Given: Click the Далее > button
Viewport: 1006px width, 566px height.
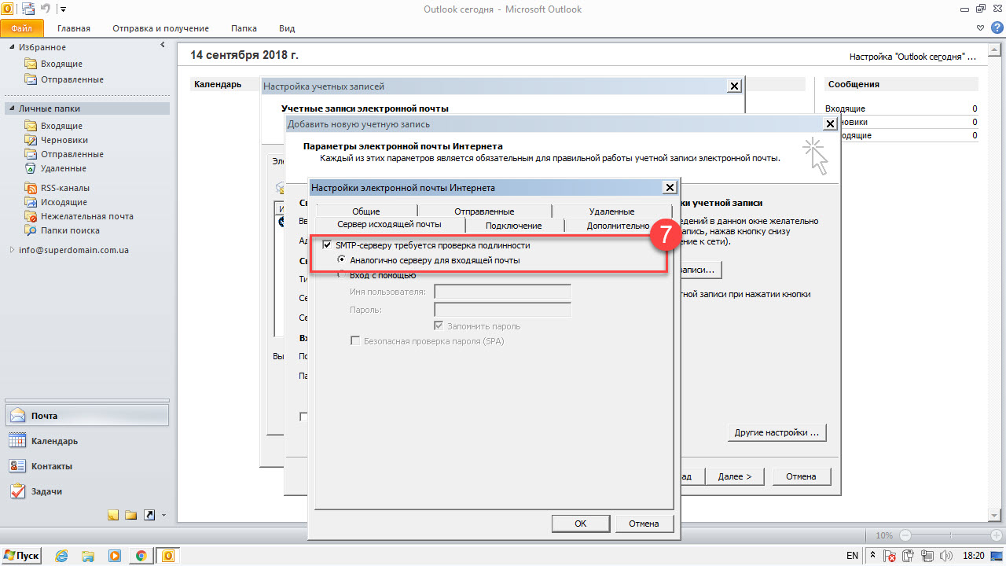Looking at the screenshot, I should click(735, 476).
